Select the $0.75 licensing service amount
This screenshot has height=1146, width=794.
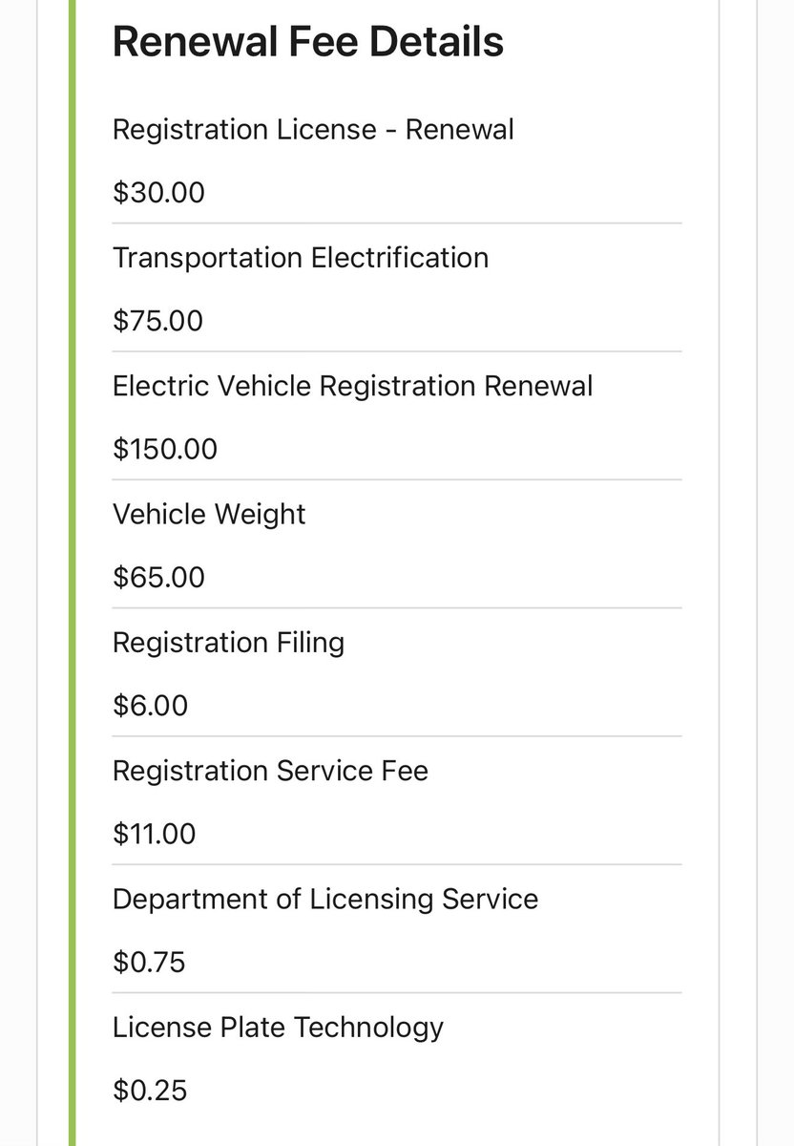pos(149,962)
